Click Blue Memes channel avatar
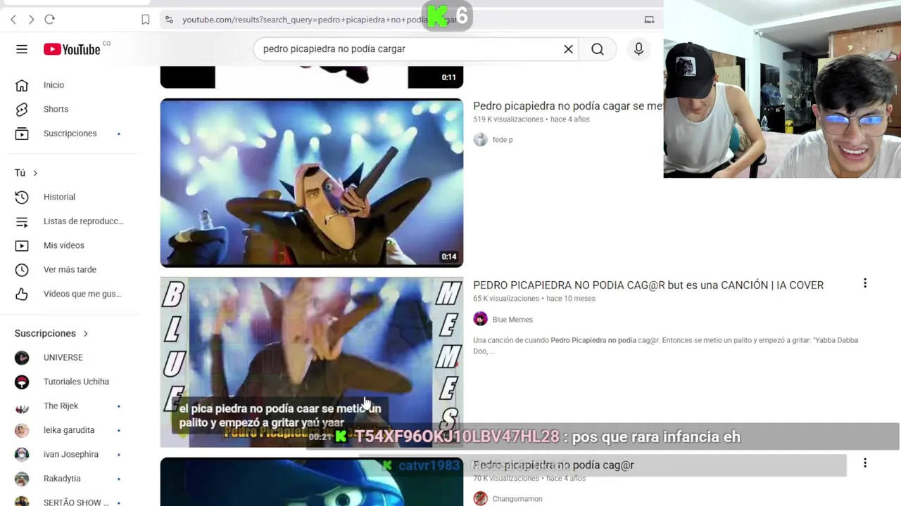 [480, 319]
